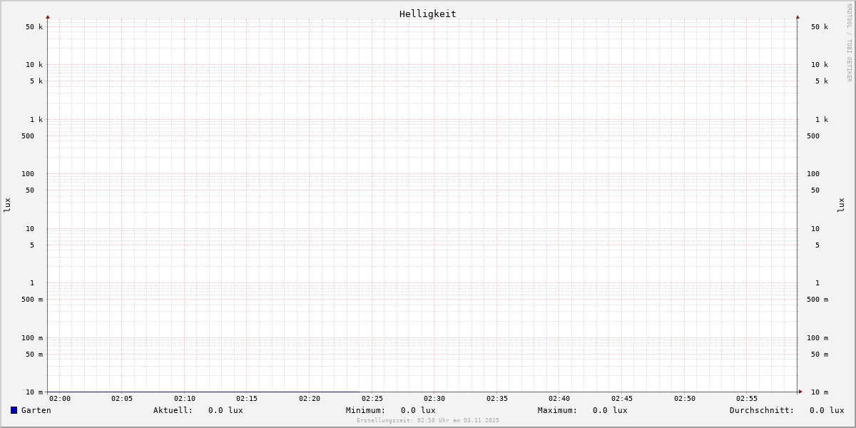856x428 pixels.
Task: Click the 02:00 time axis label
Action: pyautogui.click(x=60, y=399)
